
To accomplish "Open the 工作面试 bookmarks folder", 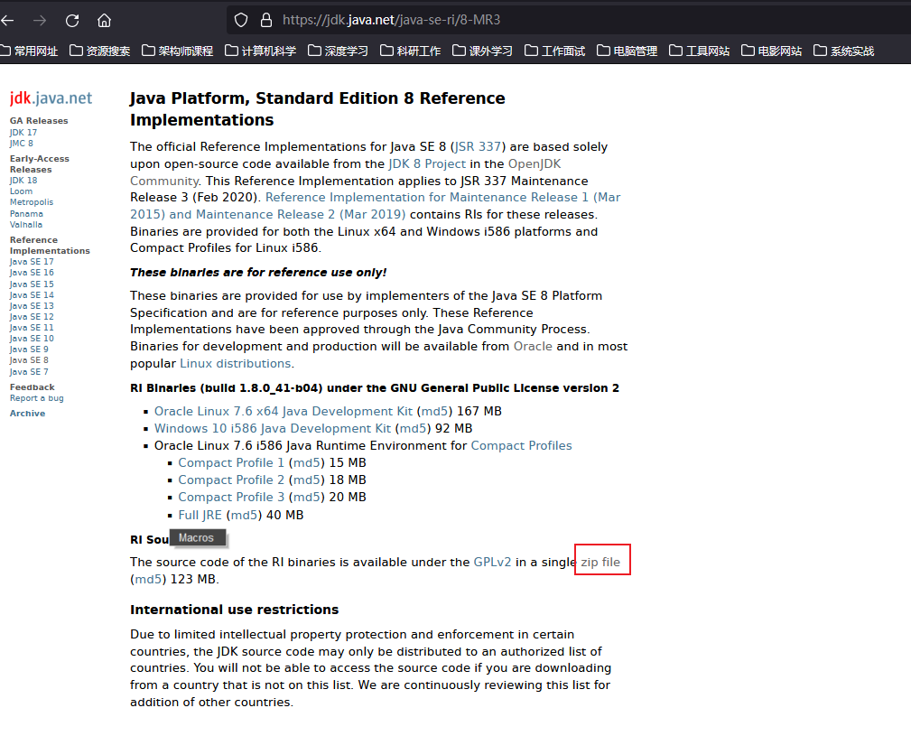I will click(555, 51).
